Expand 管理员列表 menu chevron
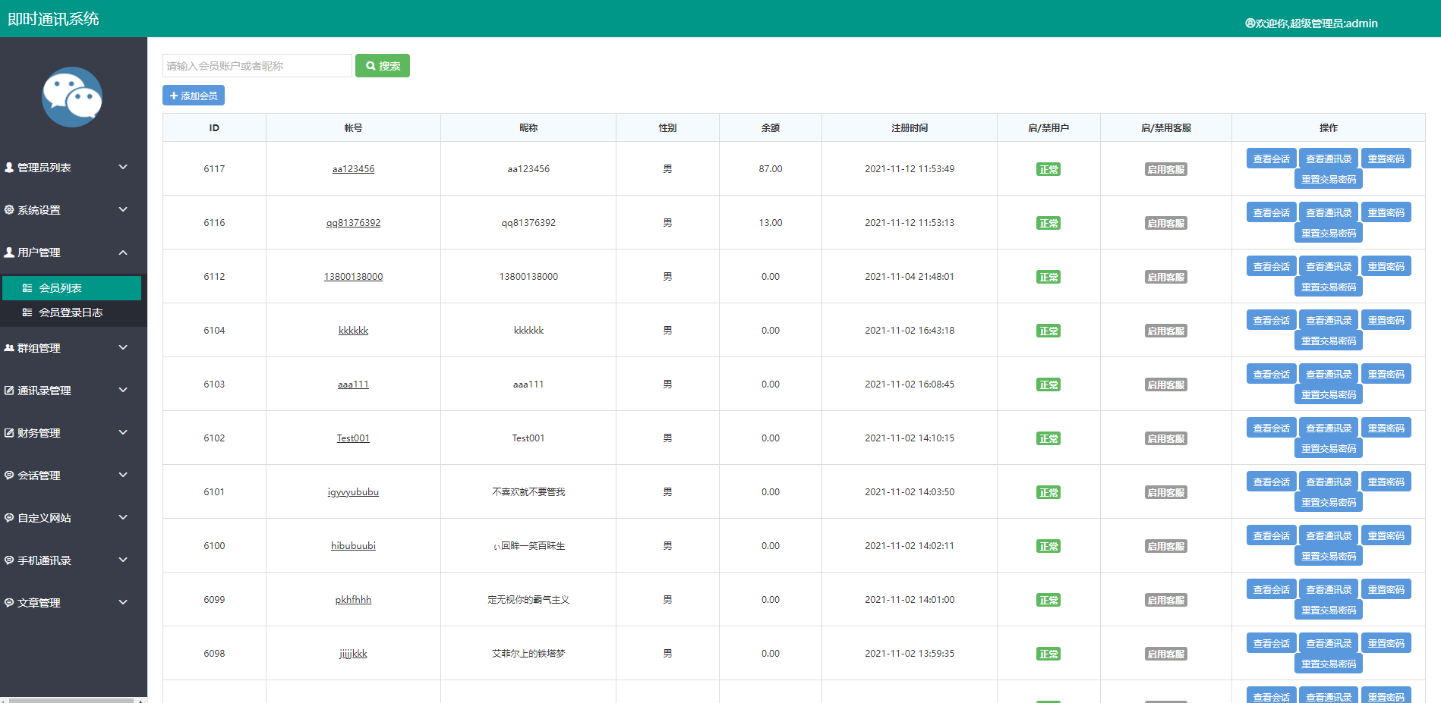The height and width of the screenshot is (703, 1441). coord(123,167)
